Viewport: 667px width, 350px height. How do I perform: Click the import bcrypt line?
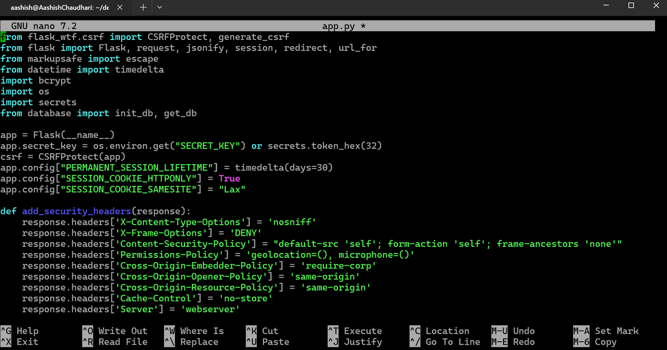click(36, 80)
